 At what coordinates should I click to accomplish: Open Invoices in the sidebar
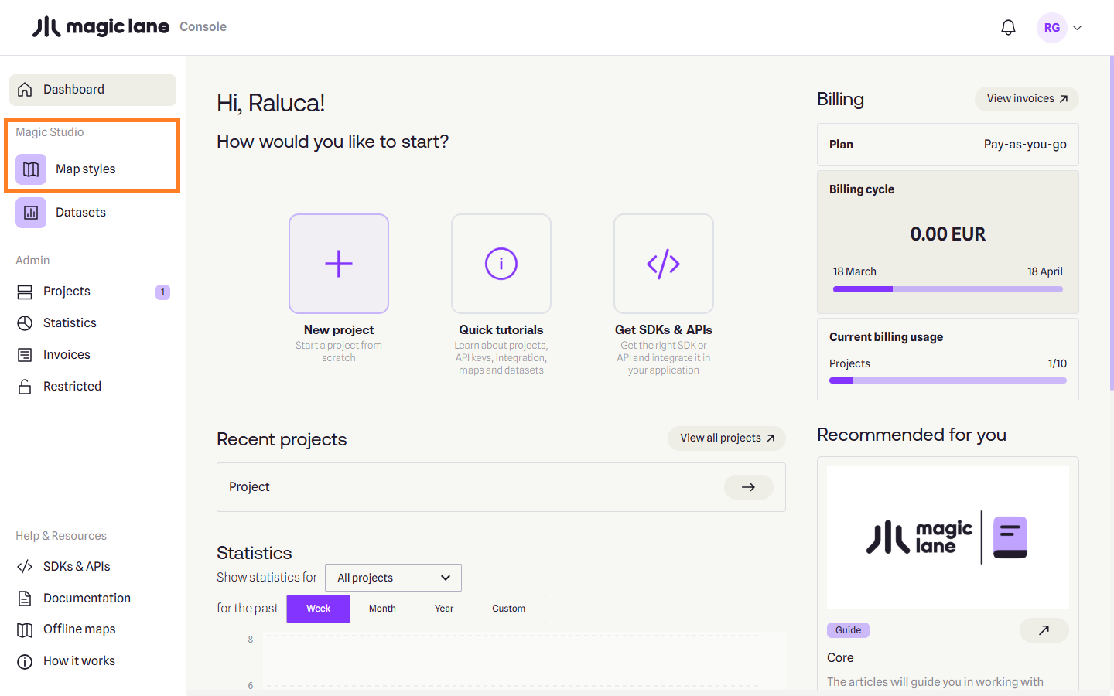(x=67, y=355)
